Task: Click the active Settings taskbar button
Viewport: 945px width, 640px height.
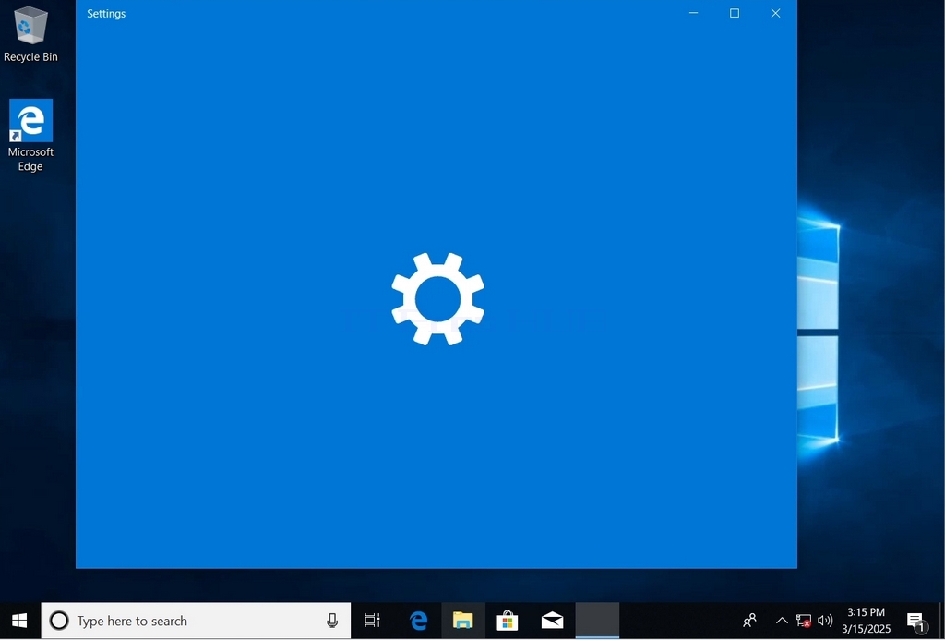Action: pyautogui.click(x=597, y=621)
